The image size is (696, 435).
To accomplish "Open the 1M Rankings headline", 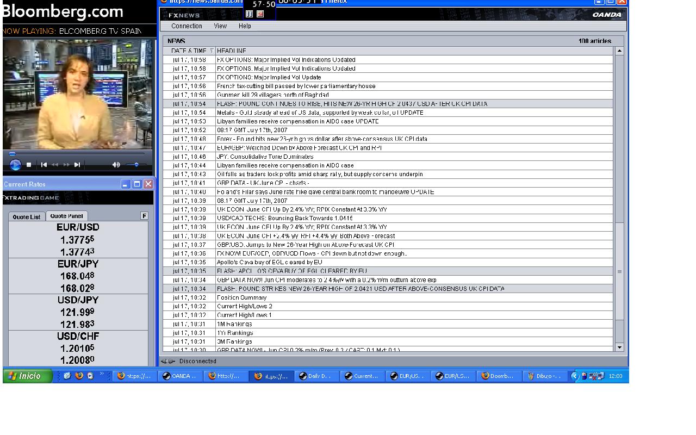I will (x=388, y=324).
